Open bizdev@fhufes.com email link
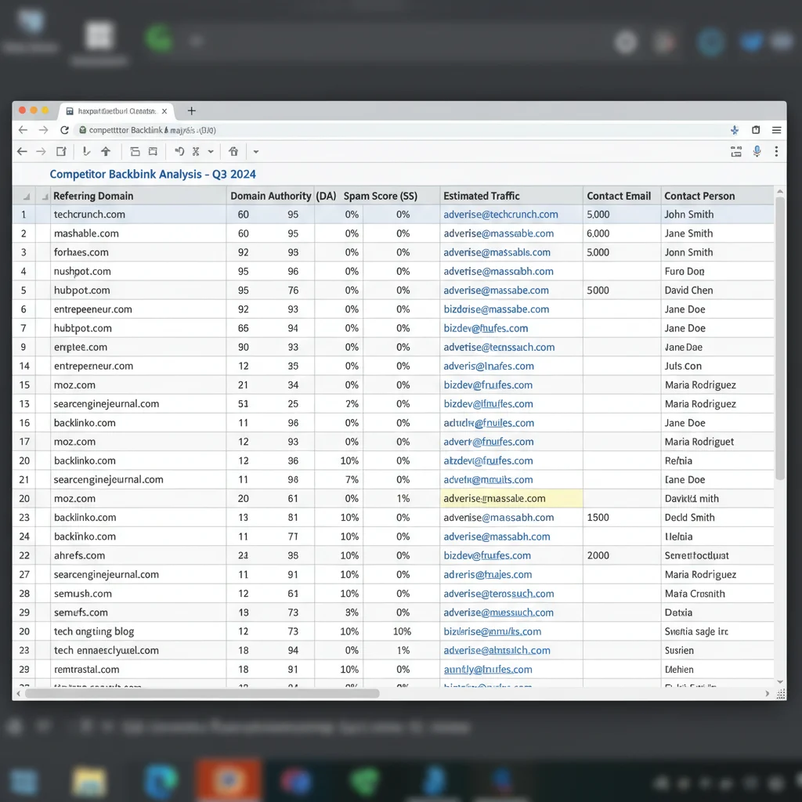802x802 pixels. point(486,328)
